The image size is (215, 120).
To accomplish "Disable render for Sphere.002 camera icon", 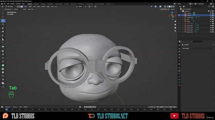I will [213, 26].
